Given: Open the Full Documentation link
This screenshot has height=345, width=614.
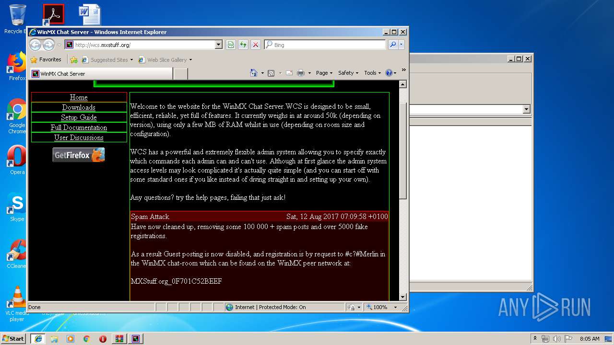Looking at the screenshot, I should click(x=79, y=127).
